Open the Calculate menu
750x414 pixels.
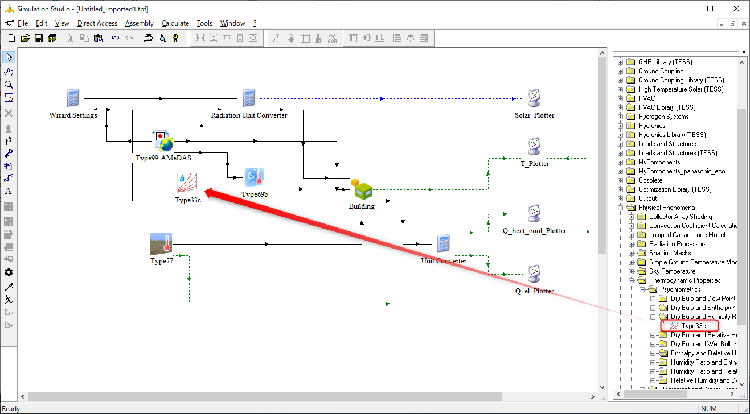pyautogui.click(x=175, y=23)
